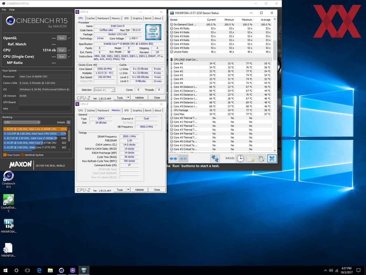
Task: Open Cinebench R15 desktop shortcut
Action: click(x=9, y=180)
